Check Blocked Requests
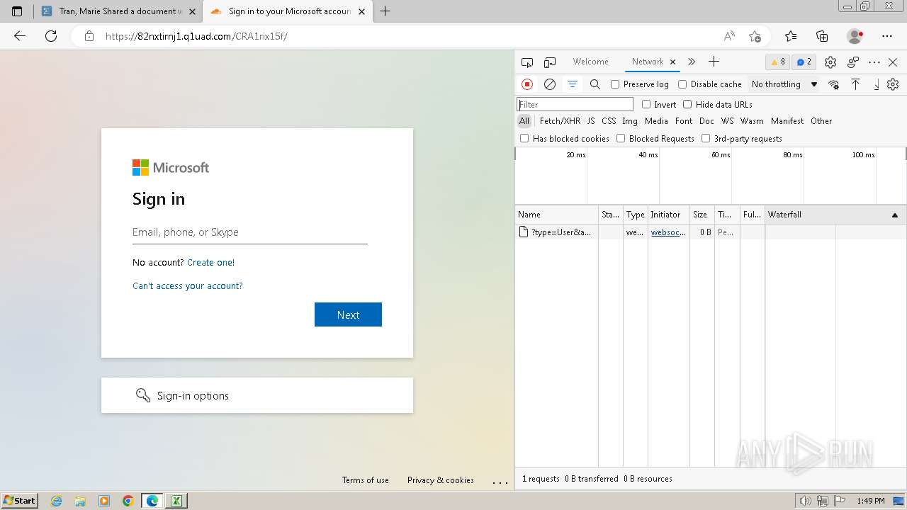This screenshot has height=510, width=907. pos(621,138)
